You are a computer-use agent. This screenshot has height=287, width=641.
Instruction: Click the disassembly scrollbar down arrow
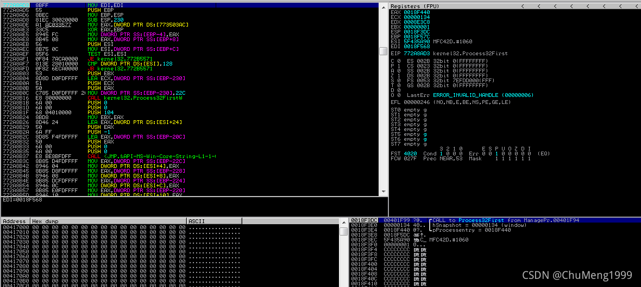pyautogui.click(x=383, y=191)
